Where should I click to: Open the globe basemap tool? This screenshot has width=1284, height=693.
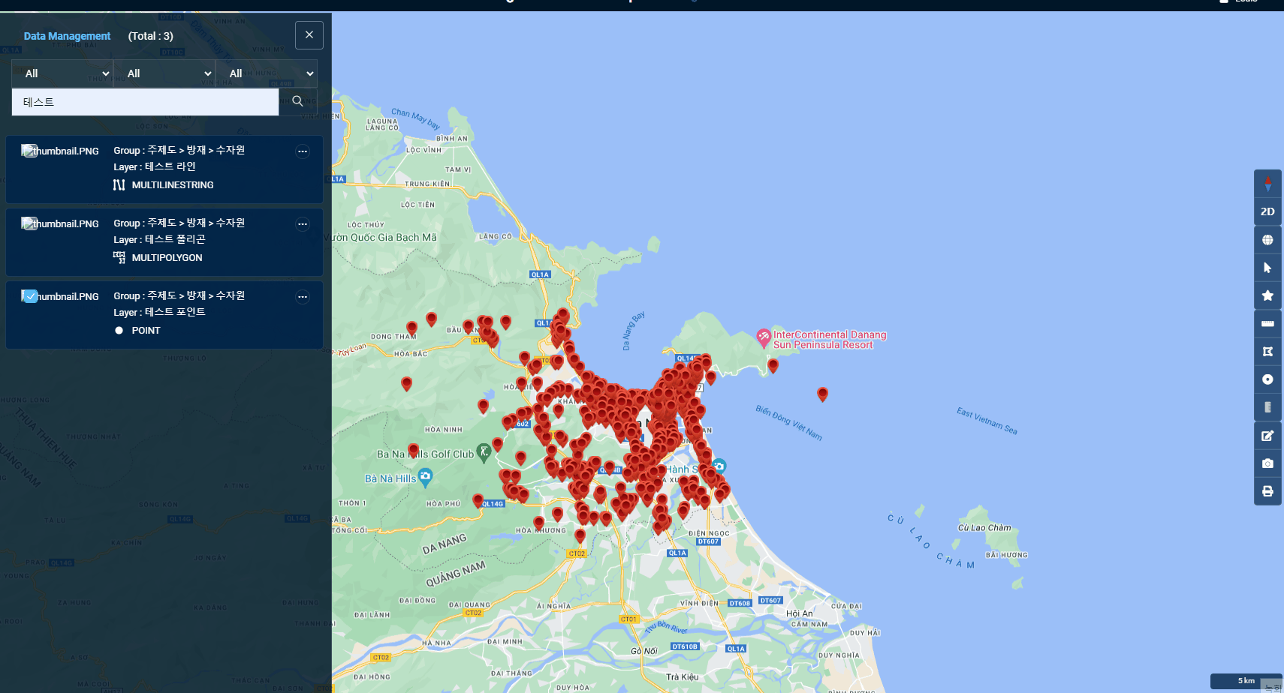click(x=1267, y=240)
